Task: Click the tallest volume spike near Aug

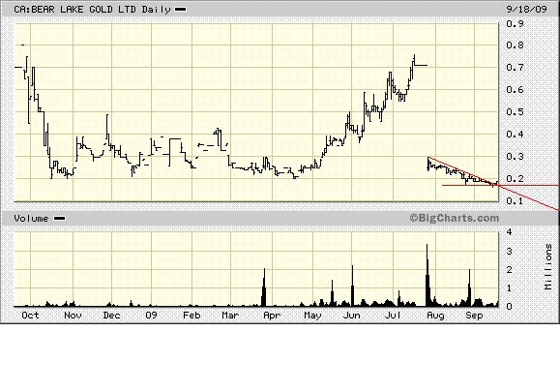Action: (x=427, y=275)
